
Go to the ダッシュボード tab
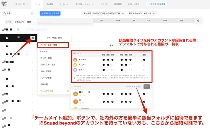(22, 4)
